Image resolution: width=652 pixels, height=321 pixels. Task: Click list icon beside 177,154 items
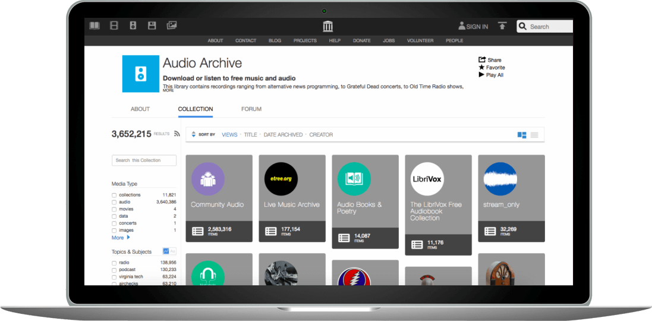(270, 231)
